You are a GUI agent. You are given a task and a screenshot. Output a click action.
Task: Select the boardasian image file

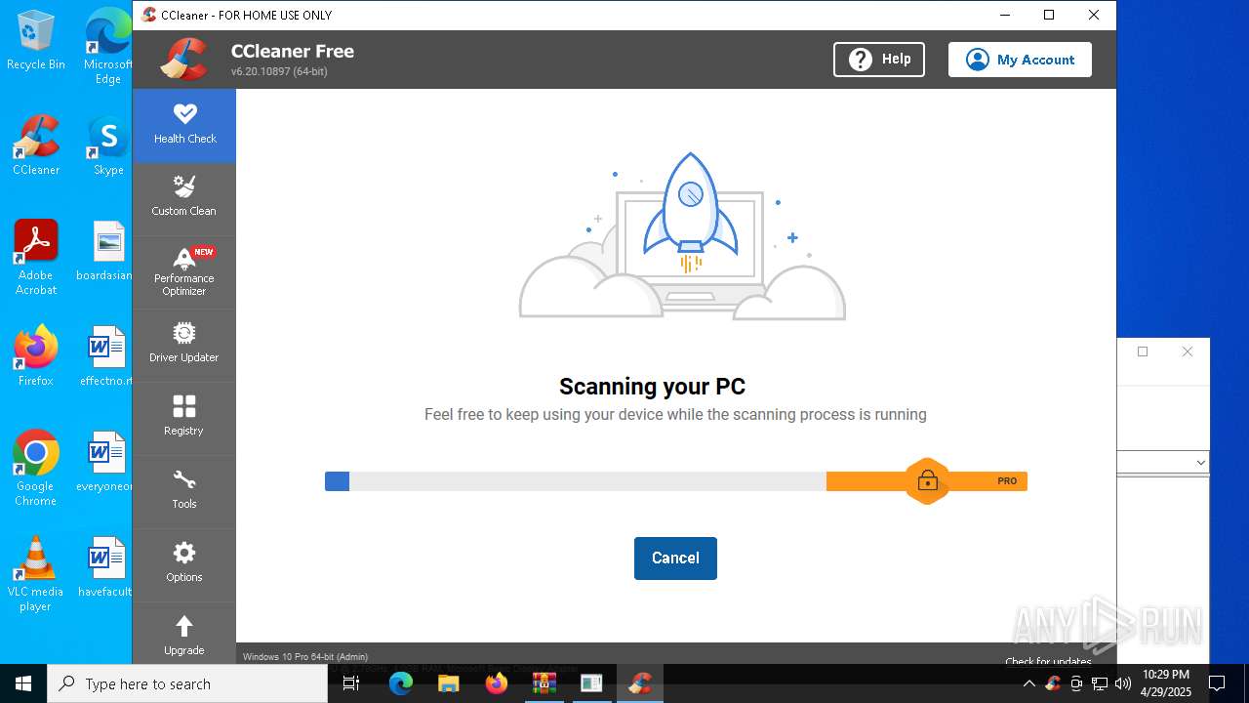pyautogui.click(x=105, y=252)
